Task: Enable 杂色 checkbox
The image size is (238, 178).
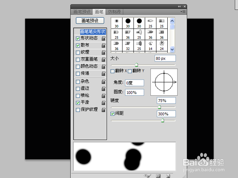Action: (x=78, y=82)
